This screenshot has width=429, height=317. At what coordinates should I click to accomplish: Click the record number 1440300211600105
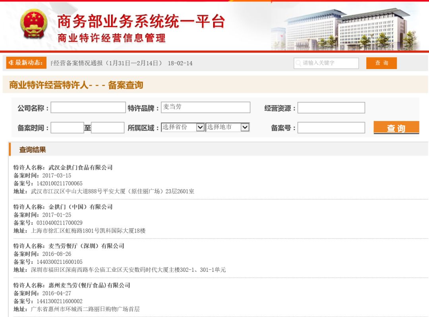pyautogui.click(x=59, y=262)
